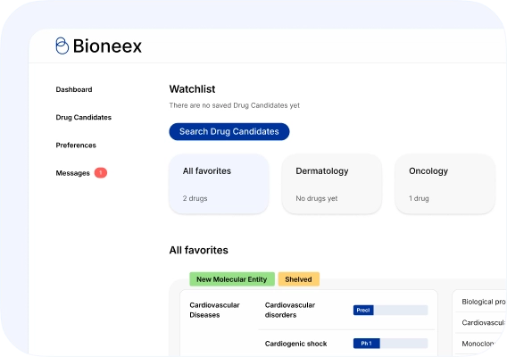
Task: Select the Oncology watchlist card
Action: 445,184
